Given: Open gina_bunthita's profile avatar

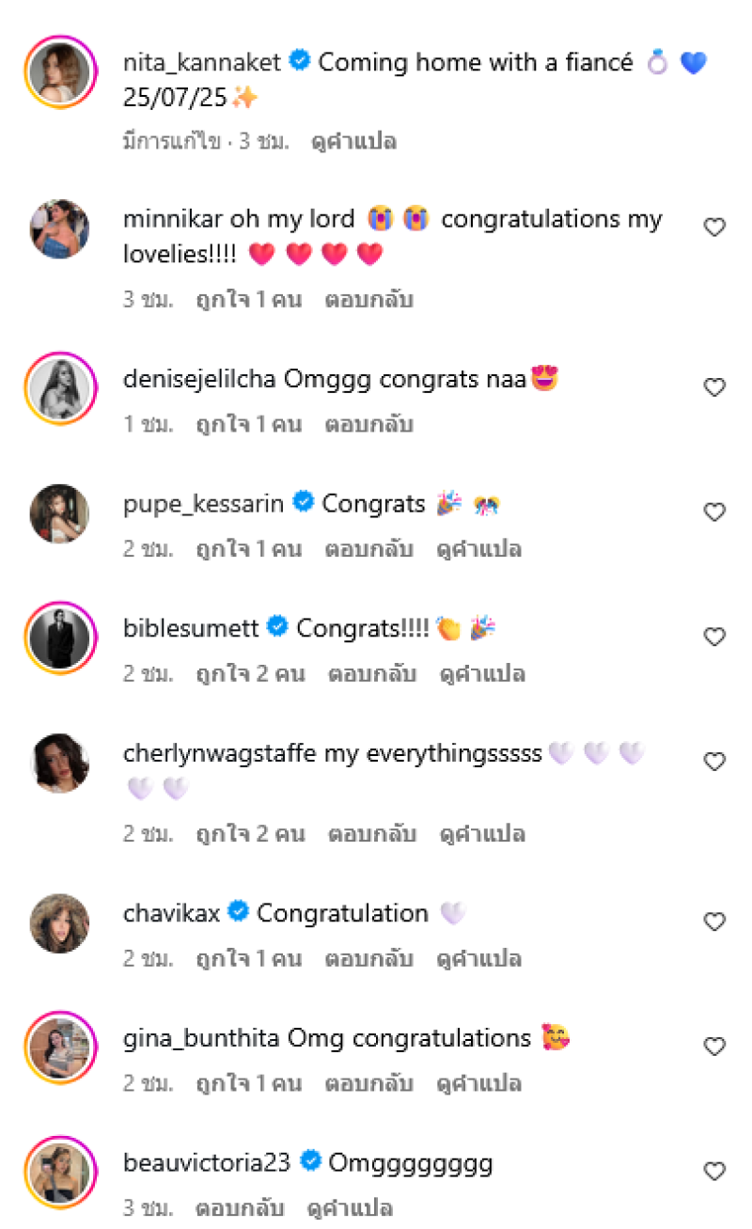Looking at the screenshot, I should pos(59,1047).
